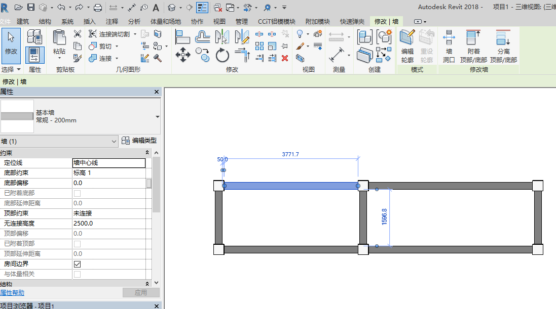Select the Copy tool in Modify panel
Screen dimensions: 556x309
[x=202, y=55]
